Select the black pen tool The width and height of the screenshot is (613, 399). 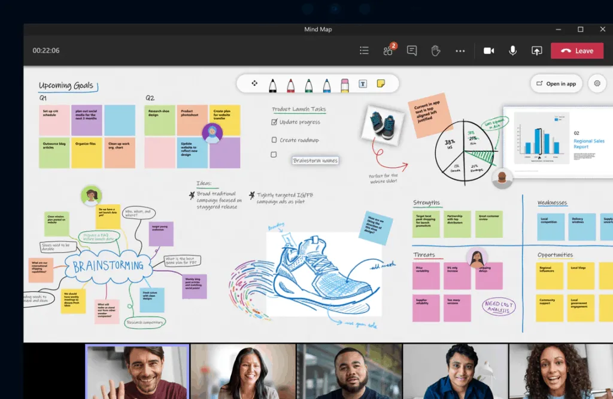(x=272, y=84)
